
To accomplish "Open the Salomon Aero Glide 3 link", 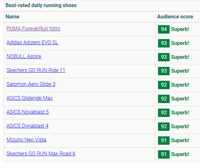I will [31, 84].
